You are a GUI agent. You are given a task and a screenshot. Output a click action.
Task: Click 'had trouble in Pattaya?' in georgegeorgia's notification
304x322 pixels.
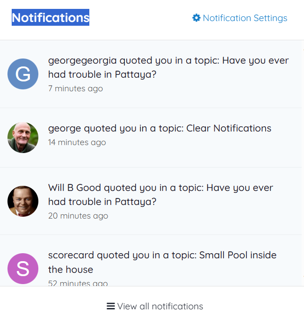click(102, 74)
